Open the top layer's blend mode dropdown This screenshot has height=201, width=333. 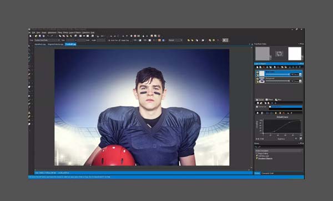(x=300, y=74)
